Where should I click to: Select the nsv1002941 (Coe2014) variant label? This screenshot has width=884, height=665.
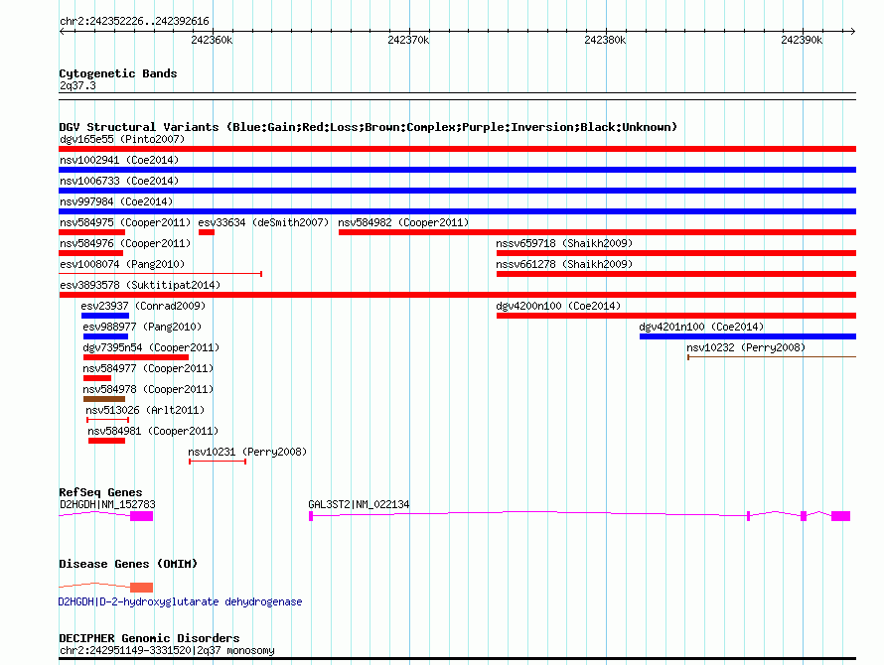(x=119, y=160)
